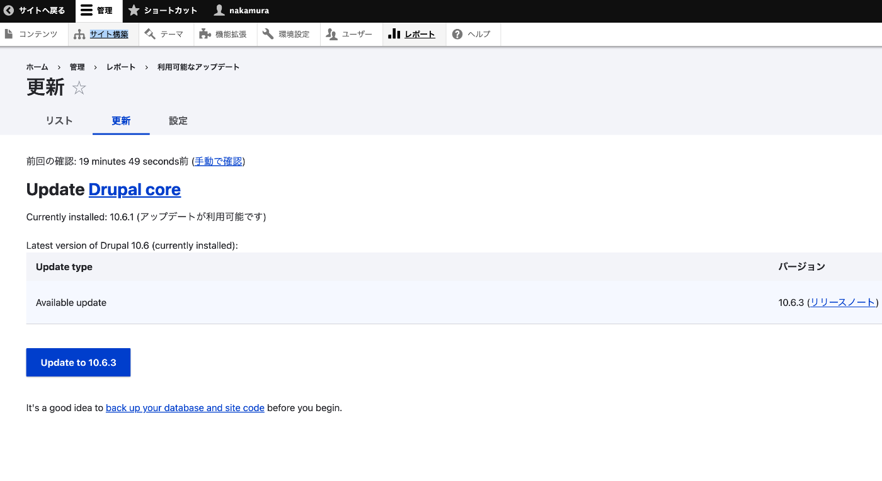
Task: Click the nakamura user avatar icon
Action: click(219, 11)
